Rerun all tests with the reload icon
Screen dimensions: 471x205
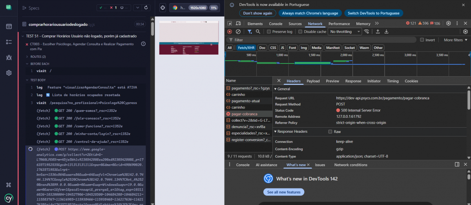pos(146,7)
